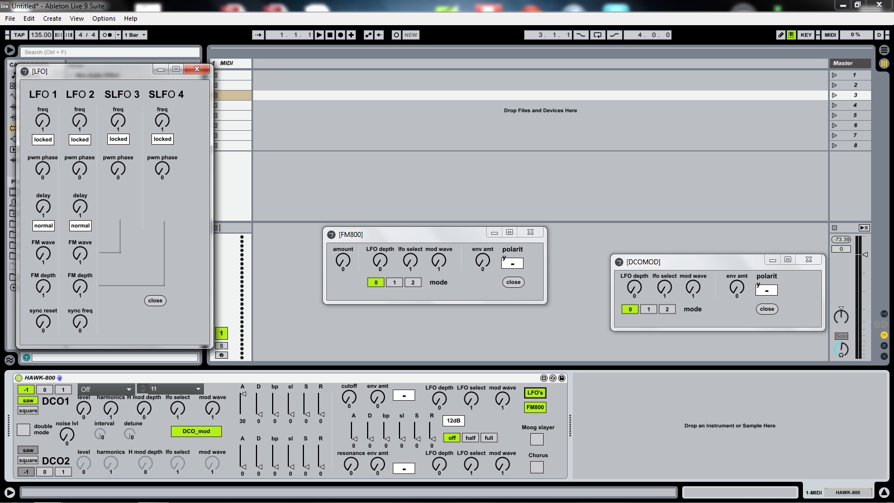The image size is (894, 503).
Task: Launch Master scene 3
Action: (x=835, y=95)
